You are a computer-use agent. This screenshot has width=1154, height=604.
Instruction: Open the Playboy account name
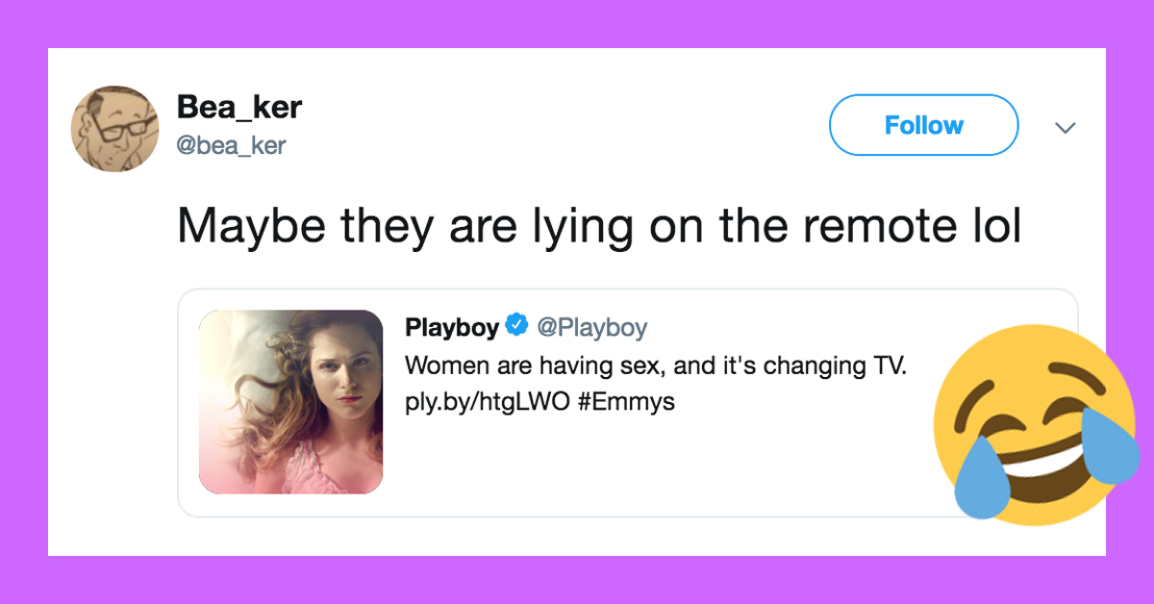point(452,327)
